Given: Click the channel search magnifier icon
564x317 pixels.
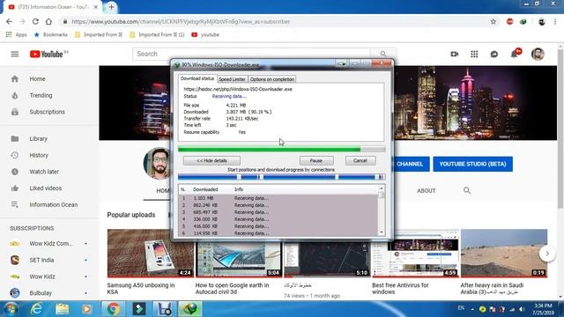Looking at the screenshot, I should (467, 190).
